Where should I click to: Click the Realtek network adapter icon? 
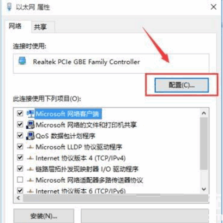(x=22, y=61)
